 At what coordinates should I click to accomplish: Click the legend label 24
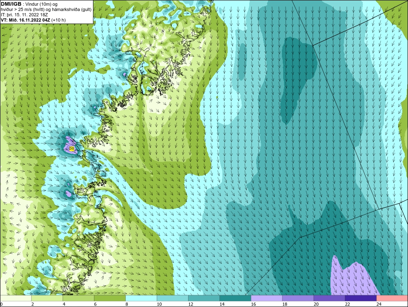[x=379, y=304]
